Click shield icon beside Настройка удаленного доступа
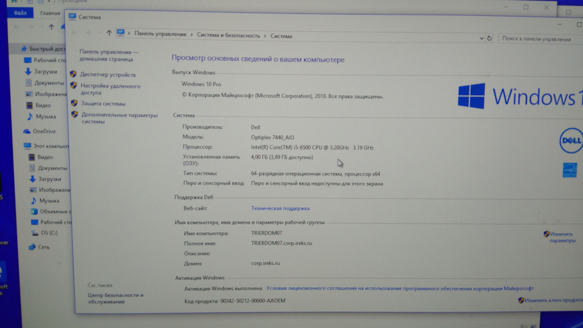This screenshot has width=583, height=328. pyautogui.click(x=73, y=86)
